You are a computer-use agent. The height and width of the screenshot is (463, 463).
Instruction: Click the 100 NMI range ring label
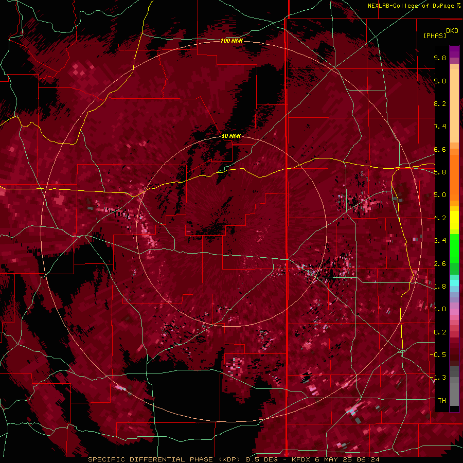point(232,41)
